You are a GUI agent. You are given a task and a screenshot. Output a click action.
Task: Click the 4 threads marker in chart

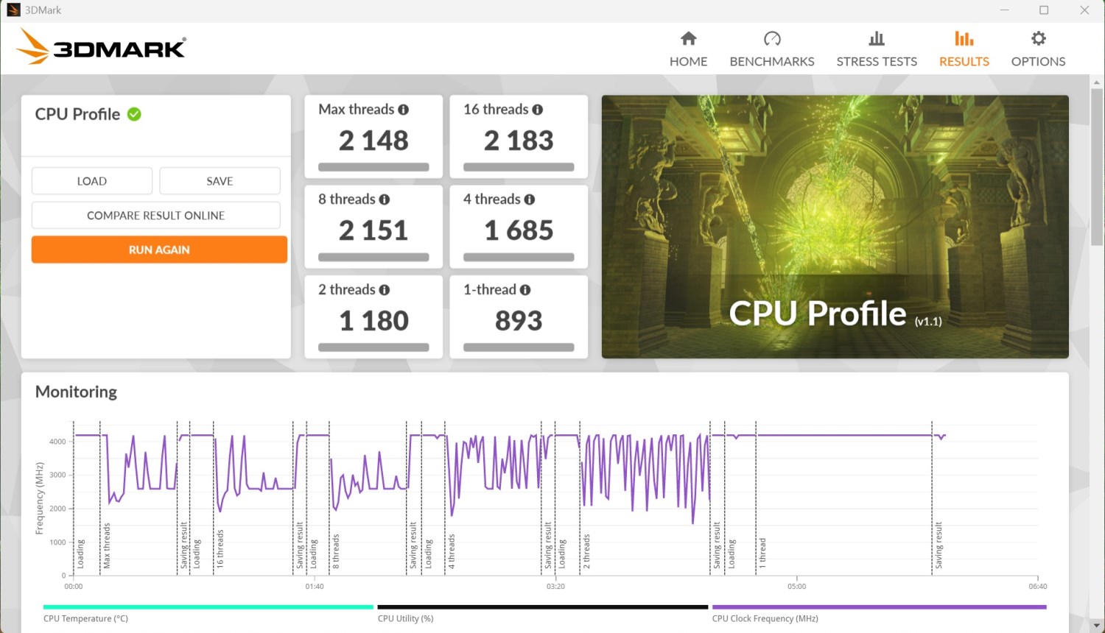pyautogui.click(x=452, y=551)
